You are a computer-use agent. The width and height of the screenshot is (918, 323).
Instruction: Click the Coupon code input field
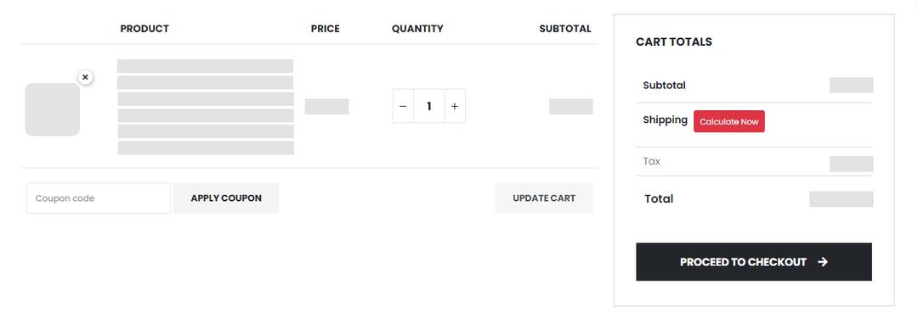99,198
